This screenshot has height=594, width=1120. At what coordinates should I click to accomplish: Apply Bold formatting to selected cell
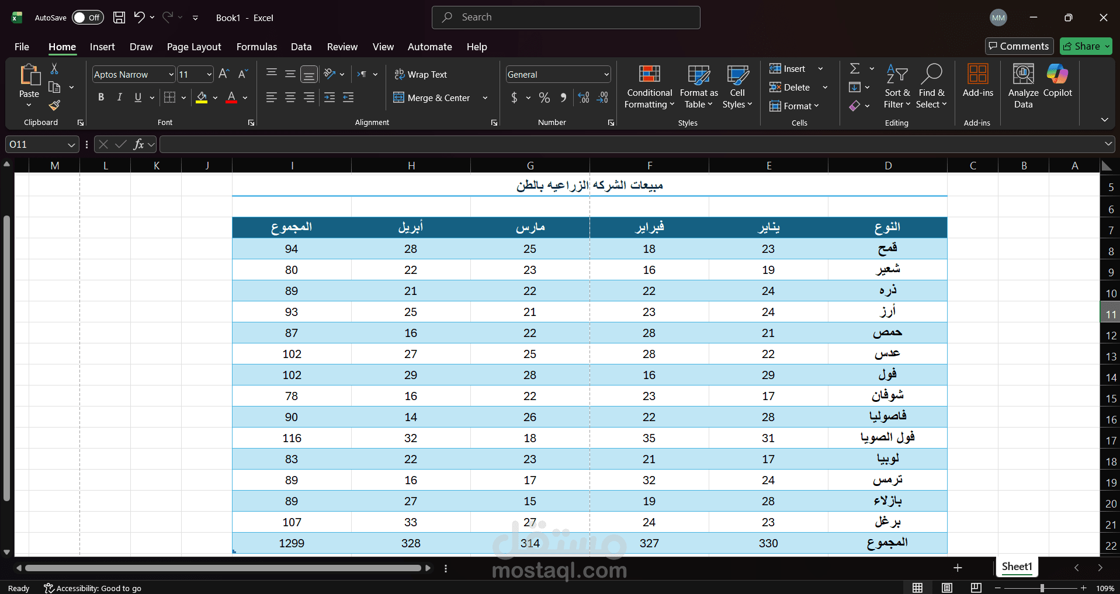click(x=100, y=97)
